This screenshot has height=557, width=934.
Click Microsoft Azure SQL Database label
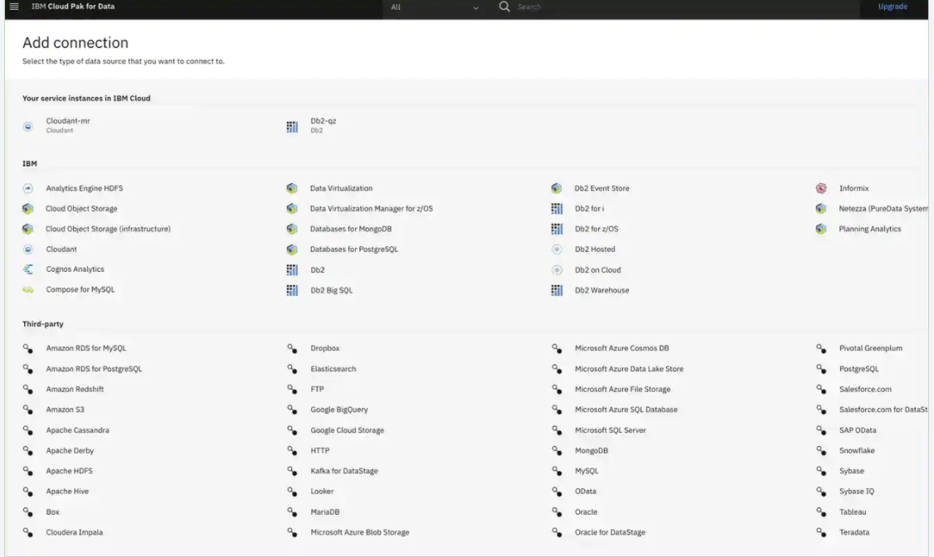tap(626, 409)
